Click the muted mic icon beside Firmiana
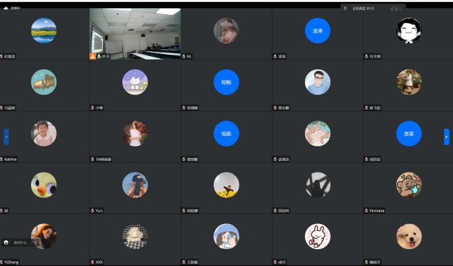This screenshot has width=453, height=266. coord(366,210)
